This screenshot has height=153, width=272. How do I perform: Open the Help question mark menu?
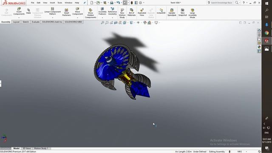coord(244,3)
